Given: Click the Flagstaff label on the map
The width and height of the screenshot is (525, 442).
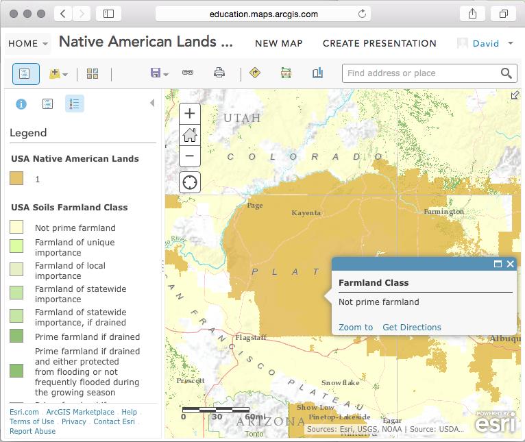Looking at the screenshot, I should (251, 338).
